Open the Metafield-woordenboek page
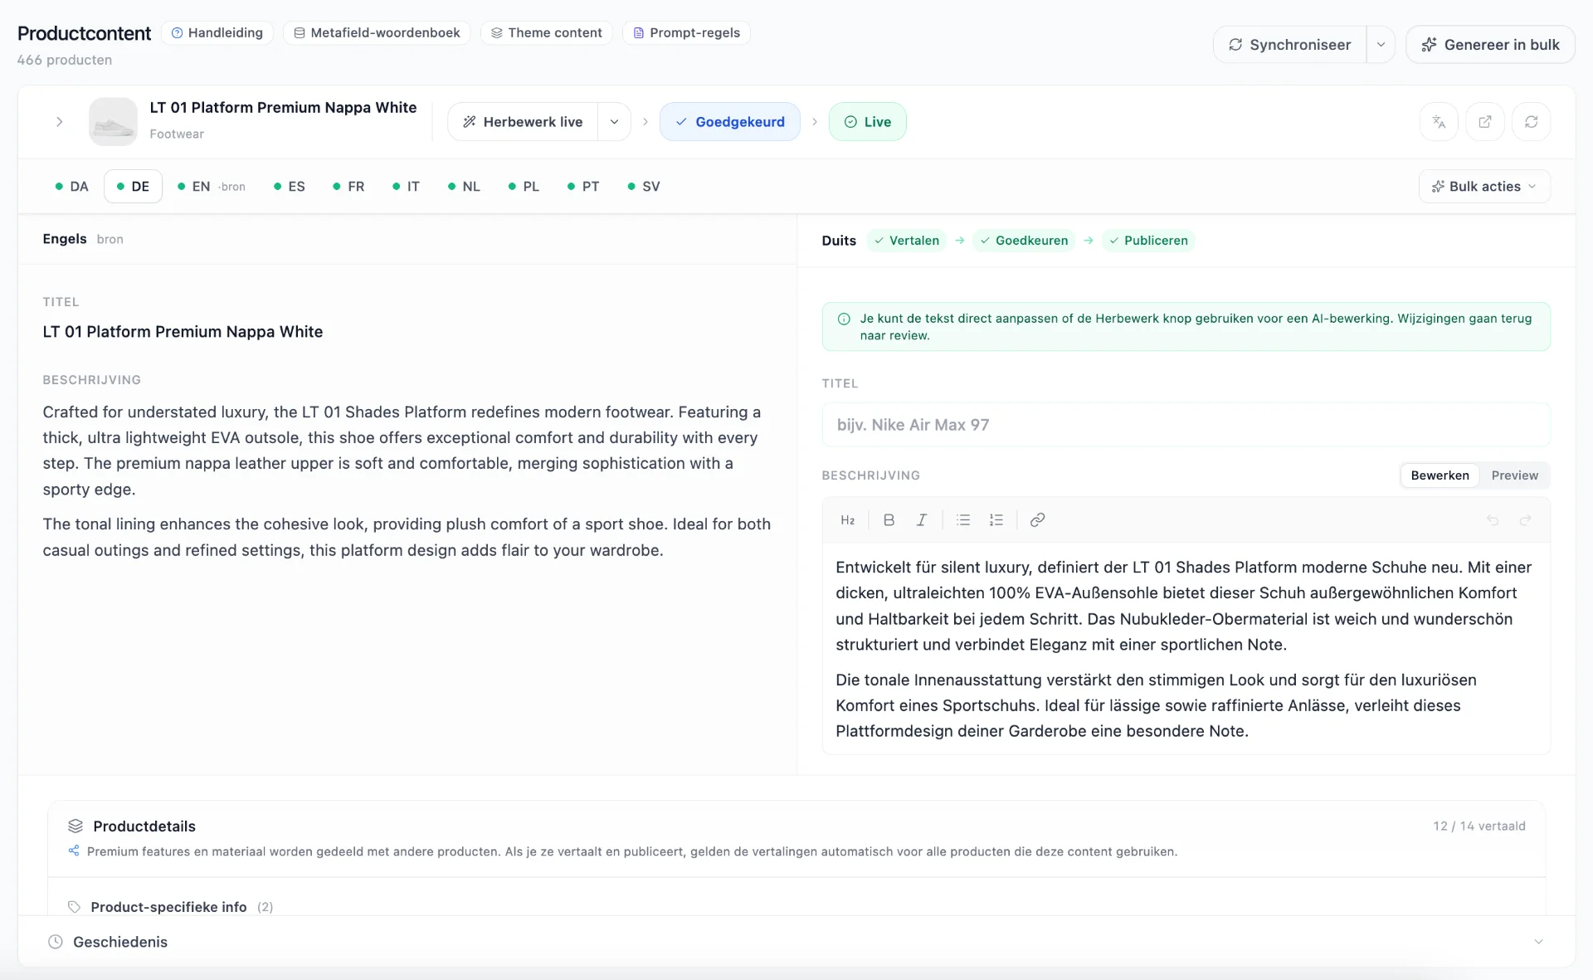Viewport: 1593px width, 980px height. 377,33
